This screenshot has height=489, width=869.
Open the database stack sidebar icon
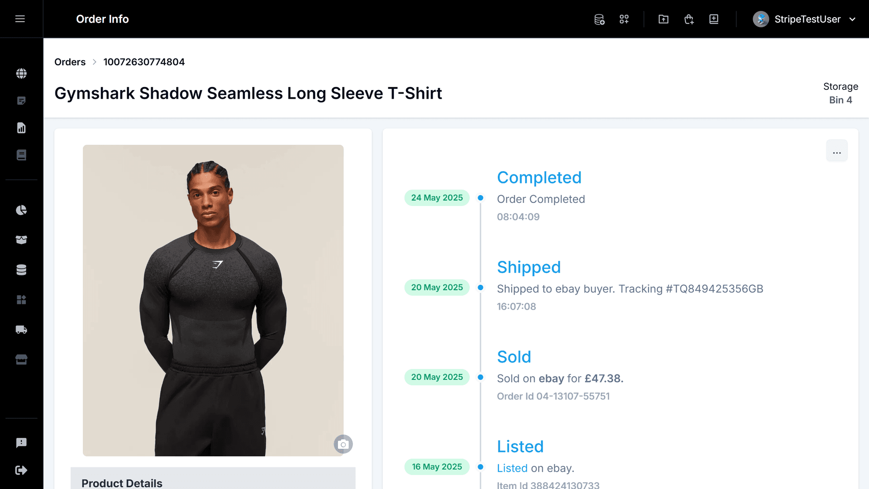click(x=21, y=270)
